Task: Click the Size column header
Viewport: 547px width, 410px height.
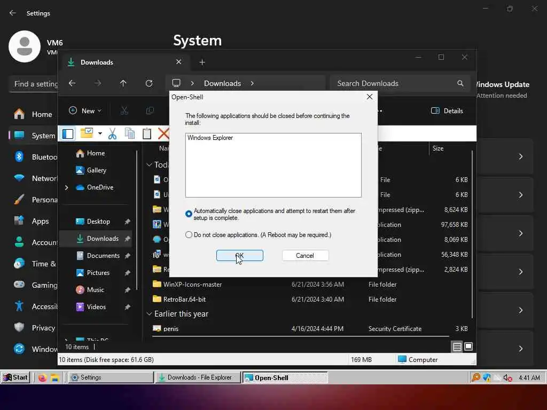Action: (x=438, y=148)
